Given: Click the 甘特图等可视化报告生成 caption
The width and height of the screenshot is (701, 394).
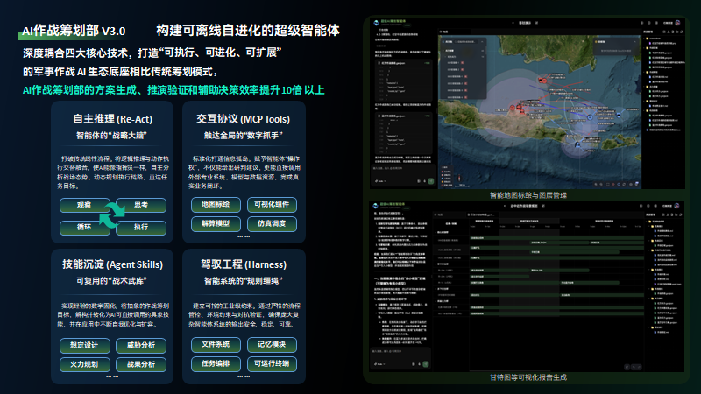Looking at the screenshot, I should coord(528,377).
